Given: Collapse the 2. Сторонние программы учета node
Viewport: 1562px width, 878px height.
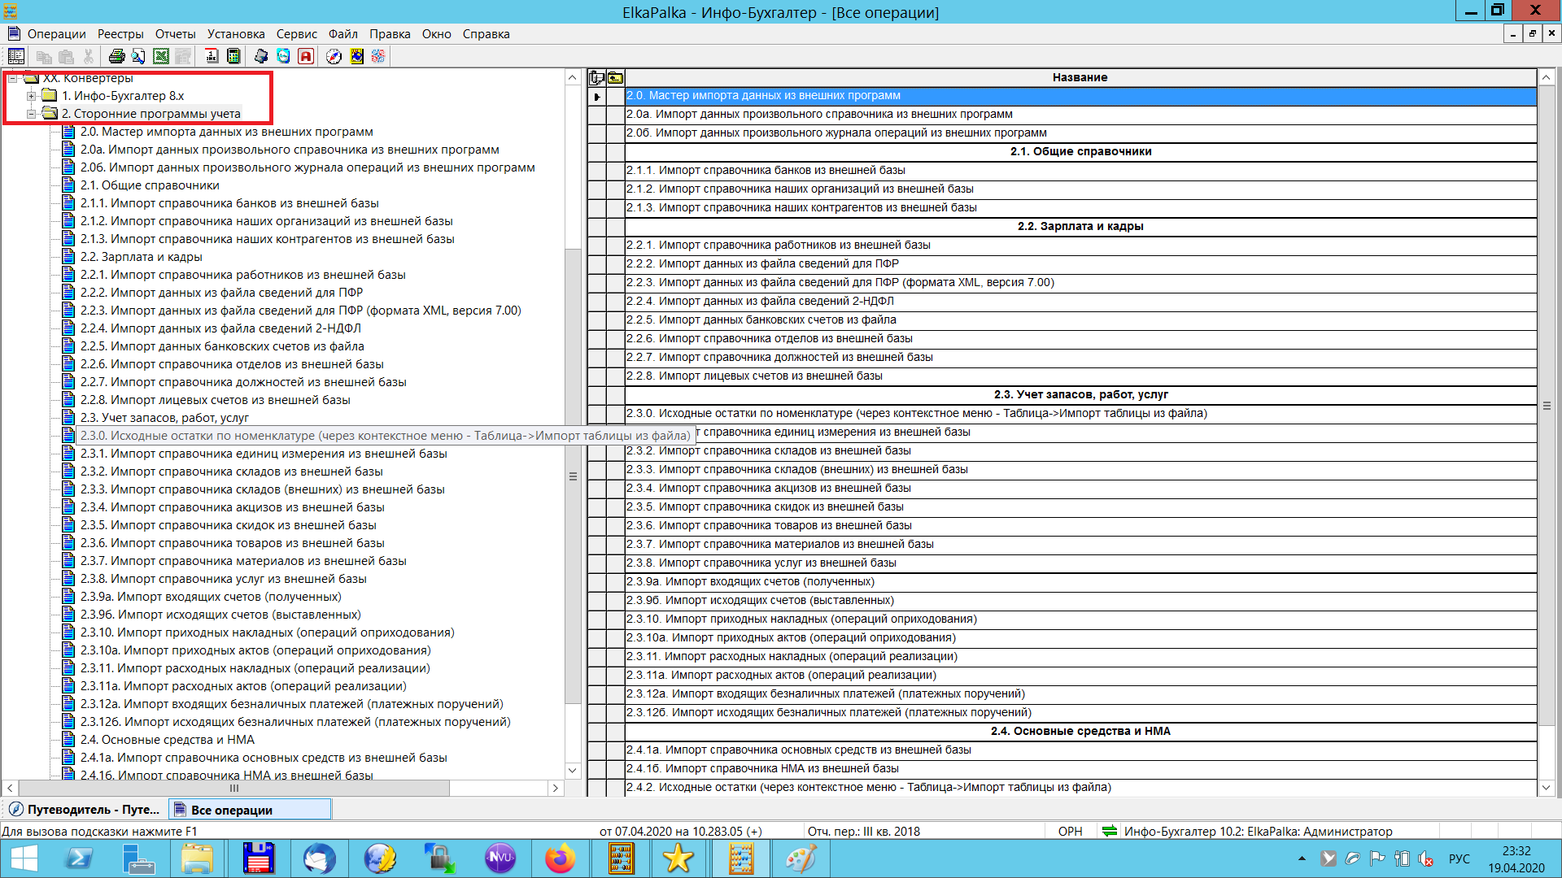Looking at the screenshot, I should [x=32, y=114].
